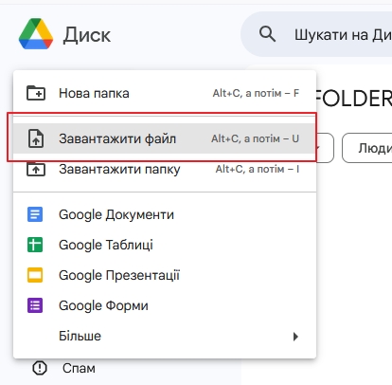The height and width of the screenshot is (385, 392).
Task: Click the yellow Google Slides icon
Action: 35,275
